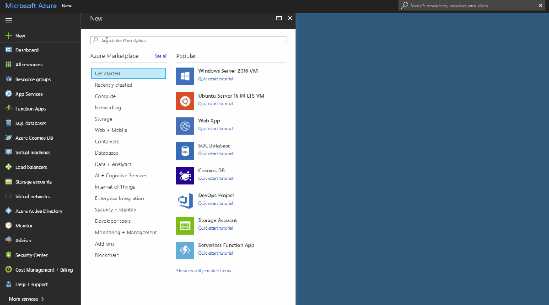Select the Compute marketplace category
Screen dimensions: 549x305
(106, 96)
